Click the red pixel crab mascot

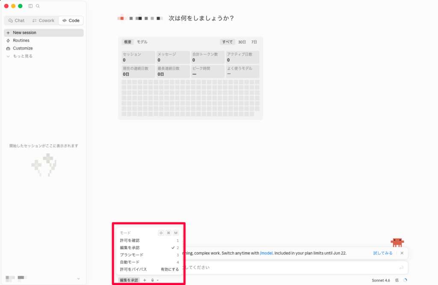pos(397,242)
